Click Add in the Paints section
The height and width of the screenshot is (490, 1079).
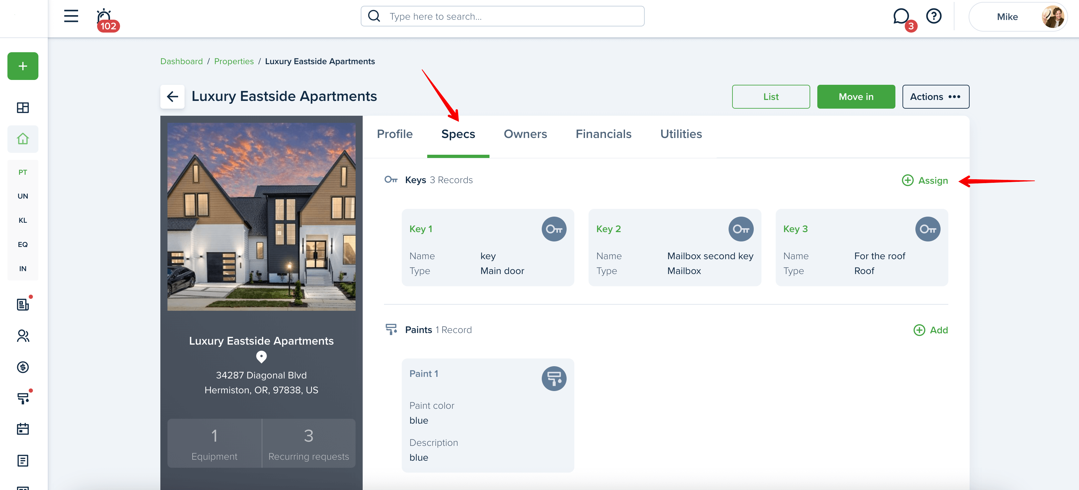click(x=931, y=330)
